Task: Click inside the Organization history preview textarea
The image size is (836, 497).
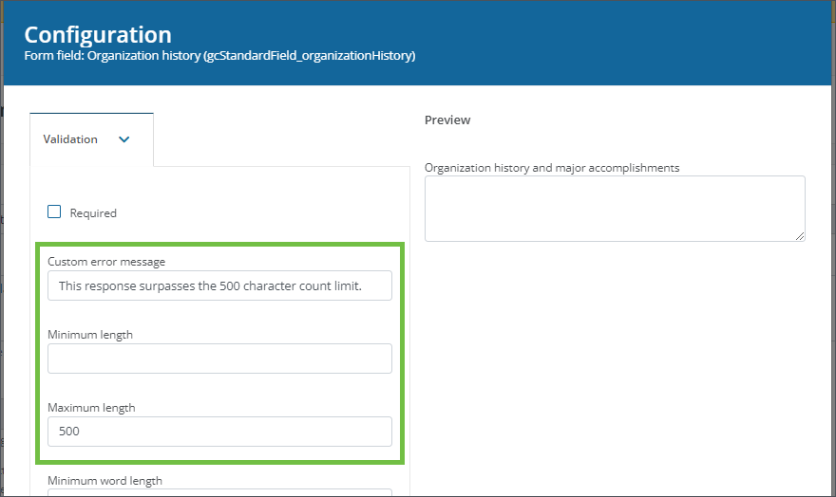Action: (x=614, y=208)
